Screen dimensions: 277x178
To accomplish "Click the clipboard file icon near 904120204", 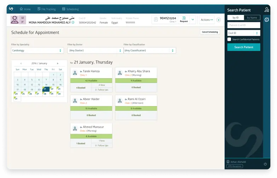I will (x=156, y=19).
